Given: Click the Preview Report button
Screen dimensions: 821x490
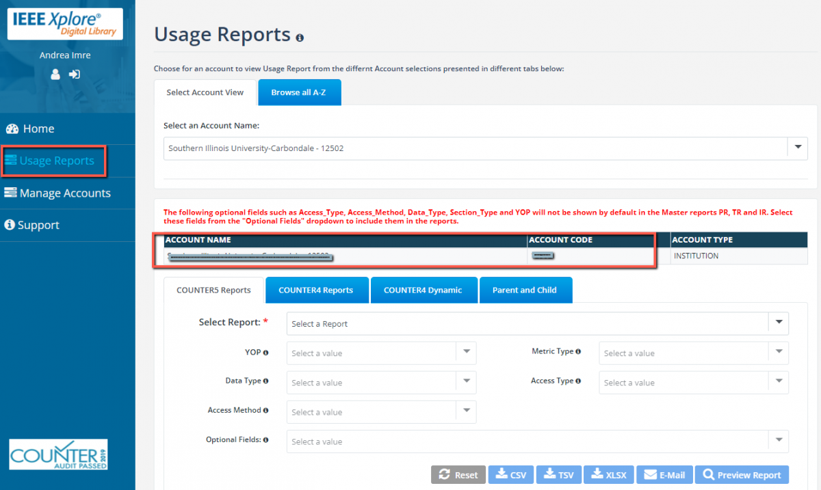Looking at the screenshot, I should click(x=742, y=475).
